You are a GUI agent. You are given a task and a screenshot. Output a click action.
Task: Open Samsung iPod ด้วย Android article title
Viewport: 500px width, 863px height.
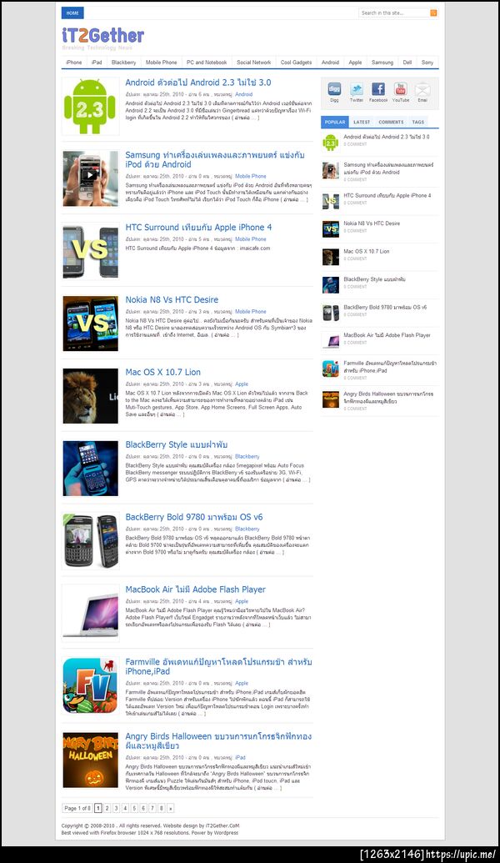(214, 159)
